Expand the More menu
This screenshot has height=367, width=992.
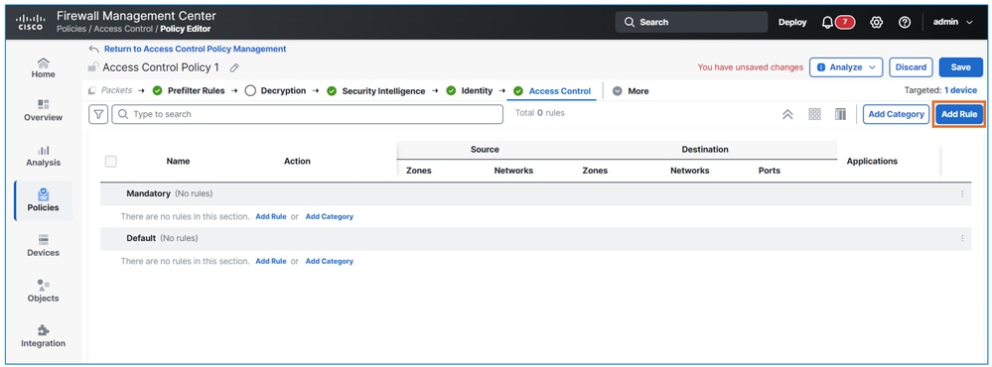[x=631, y=91]
